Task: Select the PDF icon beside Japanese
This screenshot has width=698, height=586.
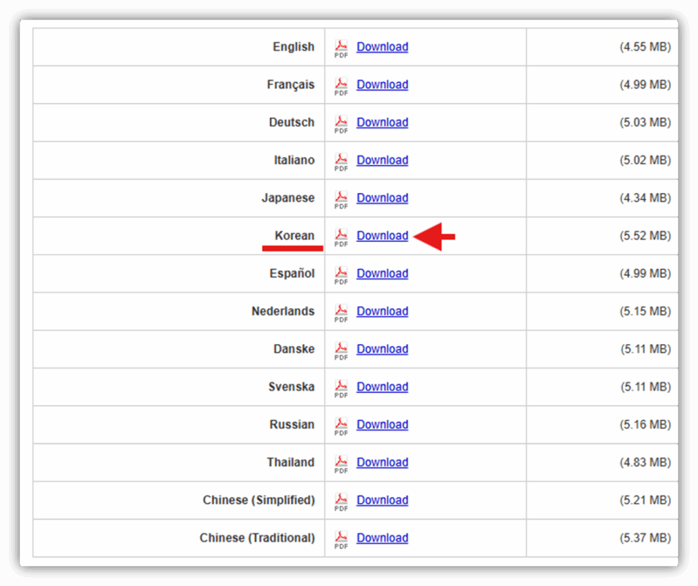Action: pyautogui.click(x=342, y=199)
